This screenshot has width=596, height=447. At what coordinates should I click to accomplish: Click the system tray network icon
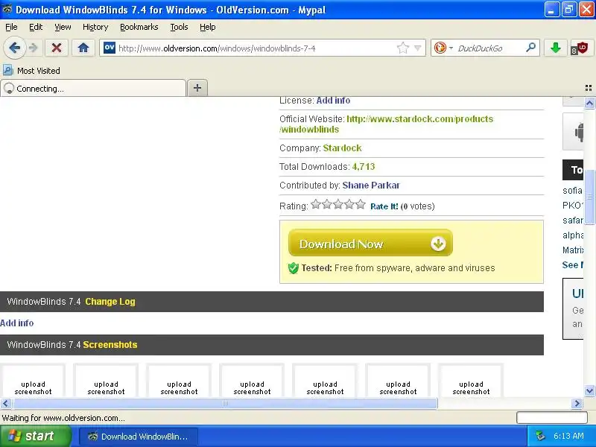pos(539,436)
